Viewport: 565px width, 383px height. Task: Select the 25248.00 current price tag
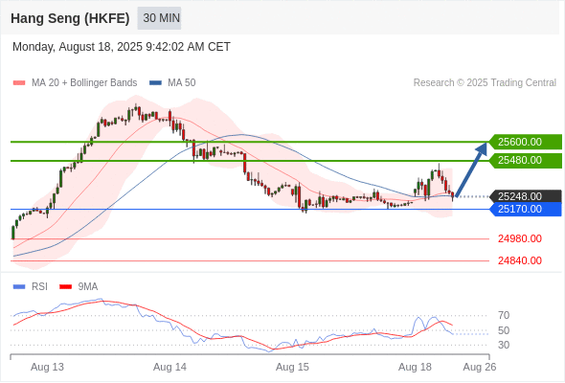pyautogui.click(x=526, y=196)
